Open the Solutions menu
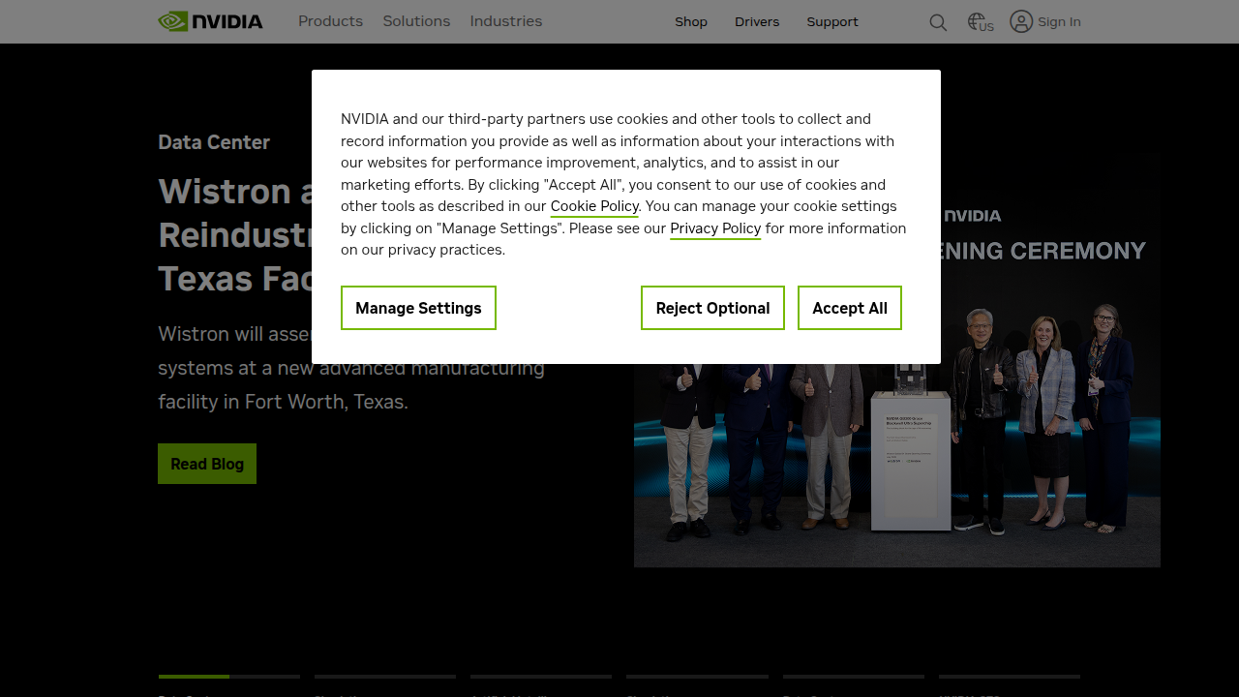Image resolution: width=1239 pixels, height=697 pixels. point(416,21)
